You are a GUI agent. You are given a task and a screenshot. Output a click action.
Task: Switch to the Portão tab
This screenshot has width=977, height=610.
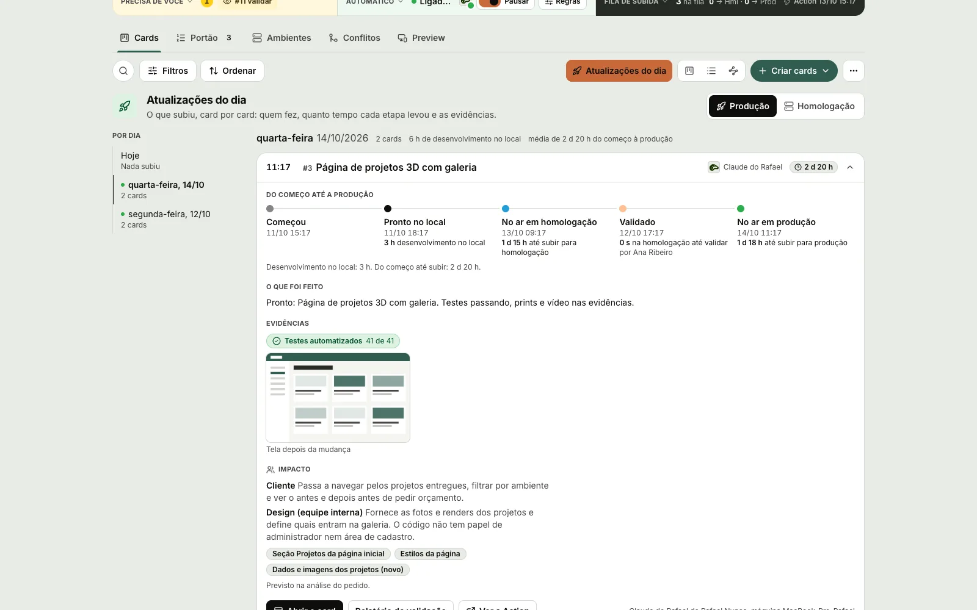(204, 38)
